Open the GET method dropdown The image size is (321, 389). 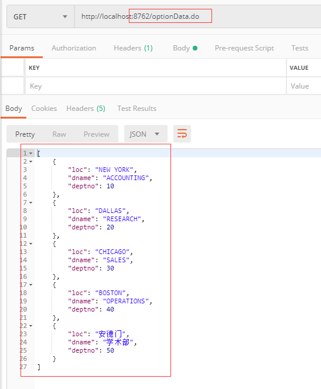[40, 16]
